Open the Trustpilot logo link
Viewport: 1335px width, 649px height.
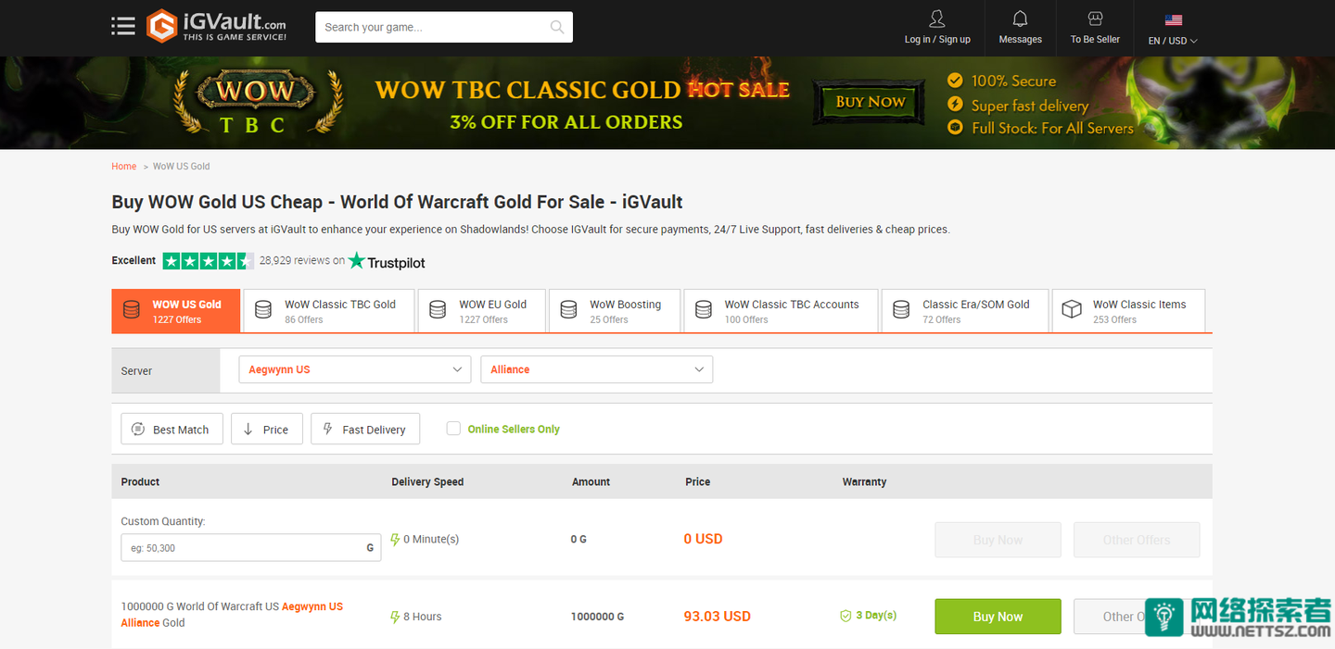pyautogui.click(x=387, y=262)
